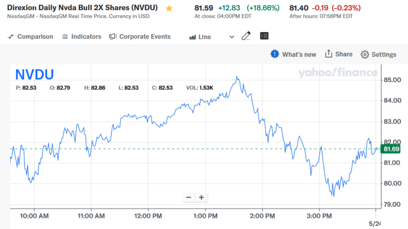
Task: Click the Share button label
Action: 344,54
